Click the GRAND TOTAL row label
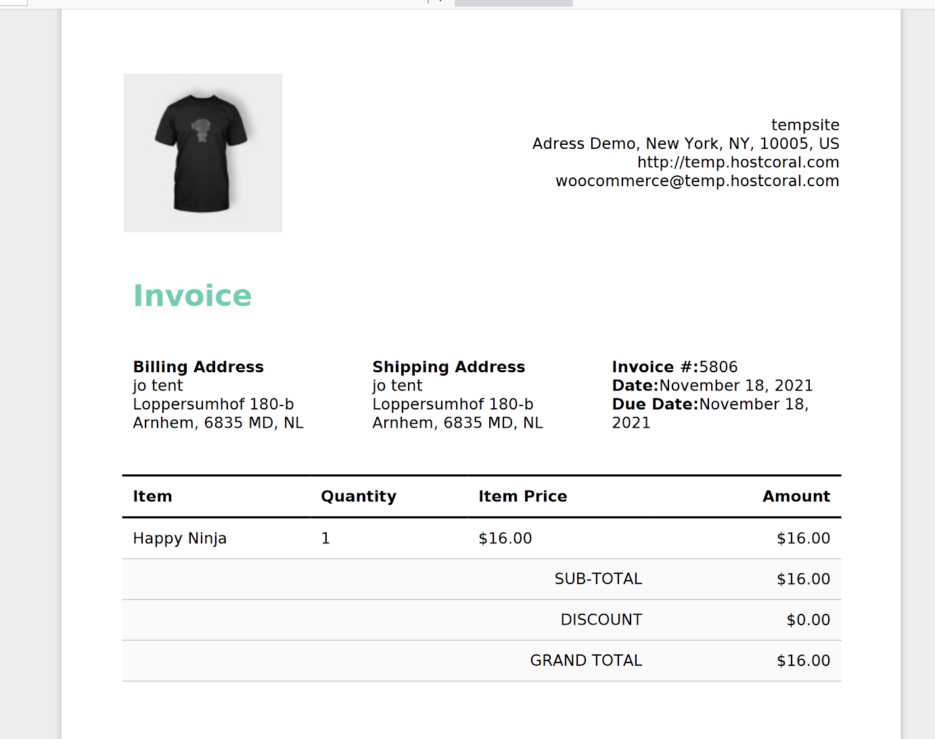 586,660
